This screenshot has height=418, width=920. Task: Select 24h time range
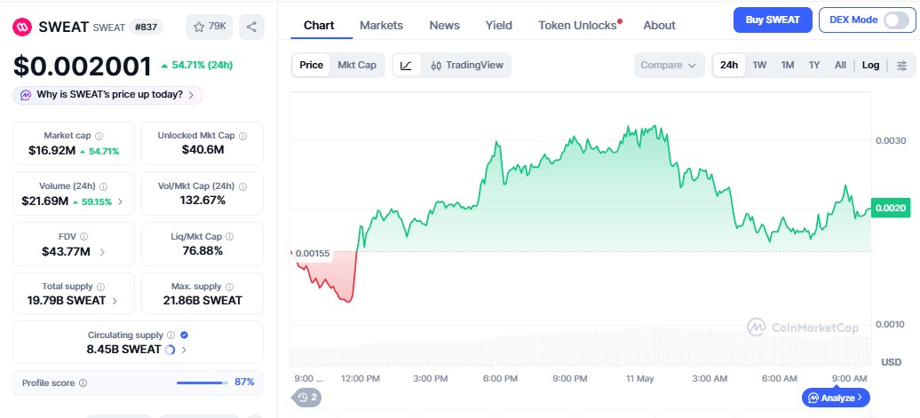tap(729, 65)
